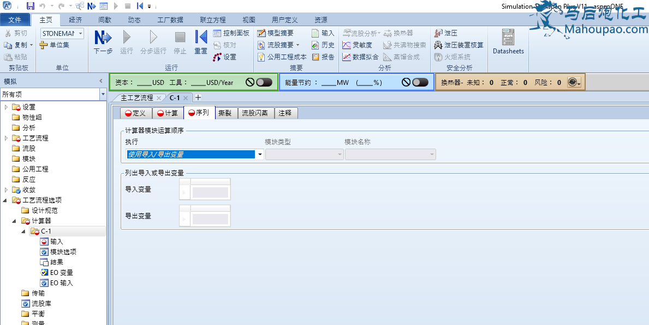Select EO 变量 in navigation tree
The height and width of the screenshot is (325, 649).
click(x=61, y=273)
